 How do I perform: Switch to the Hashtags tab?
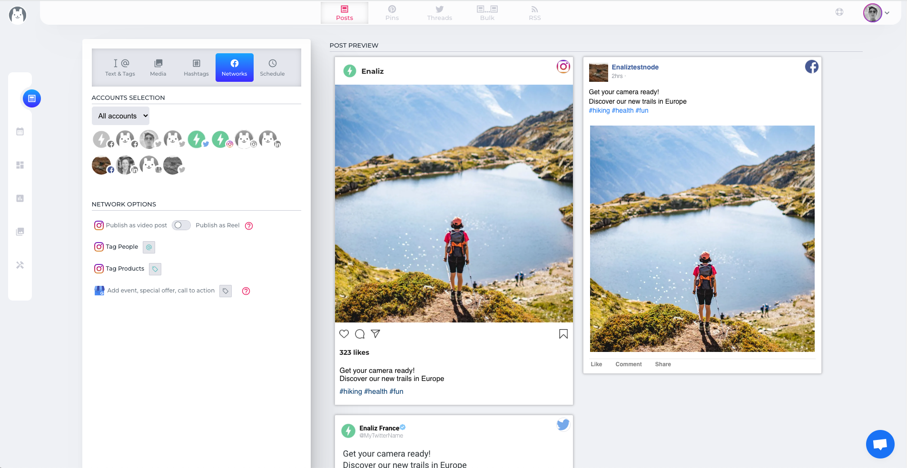pyautogui.click(x=197, y=68)
